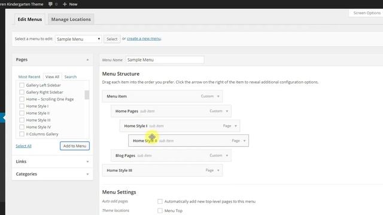Click the New label in admin bar
Viewport: 383px width, 215px height.
pyautogui.click(x=73, y=4)
